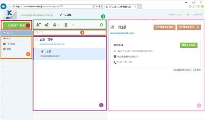Open a new browser tab

(x=140, y=7)
